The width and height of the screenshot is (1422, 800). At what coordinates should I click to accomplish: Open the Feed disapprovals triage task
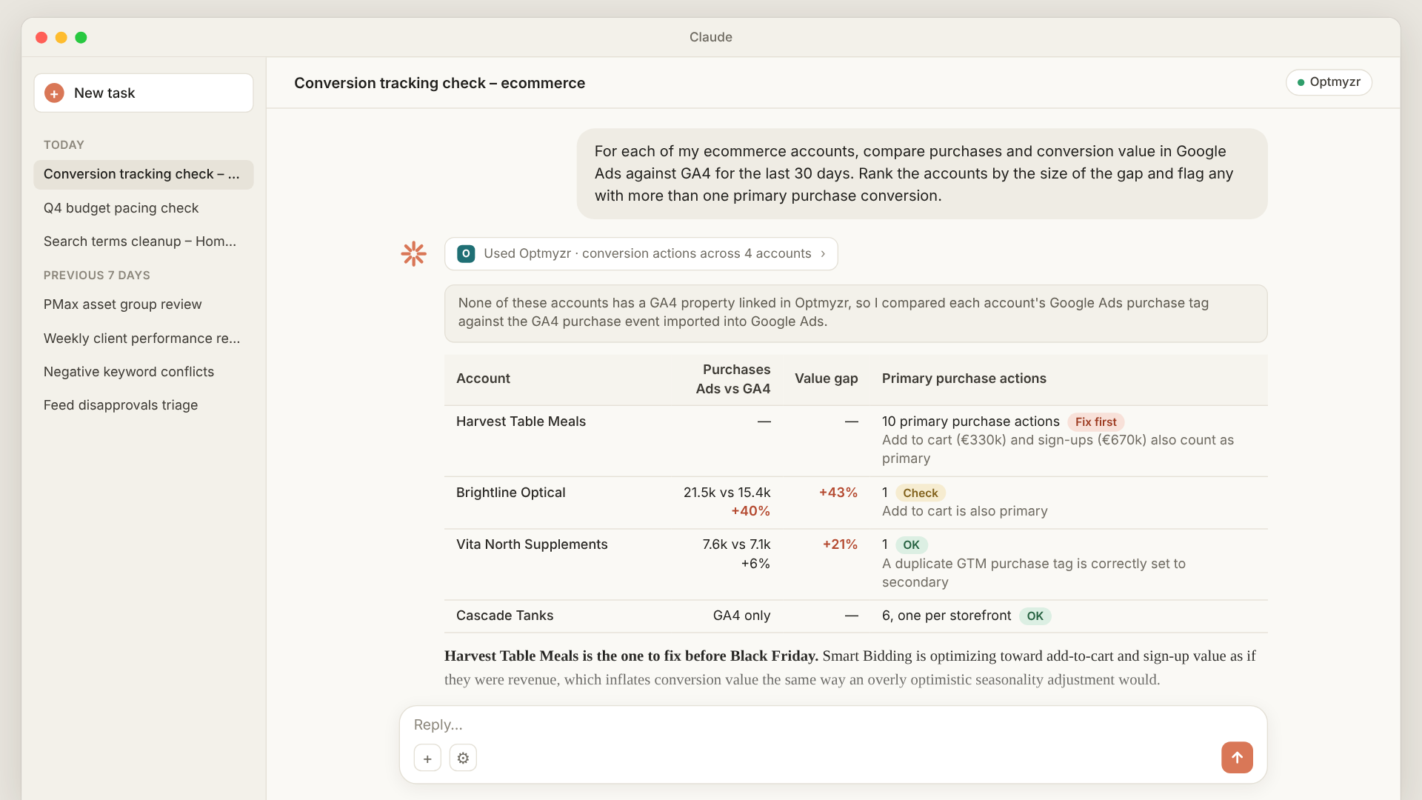[x=144, y=405]
